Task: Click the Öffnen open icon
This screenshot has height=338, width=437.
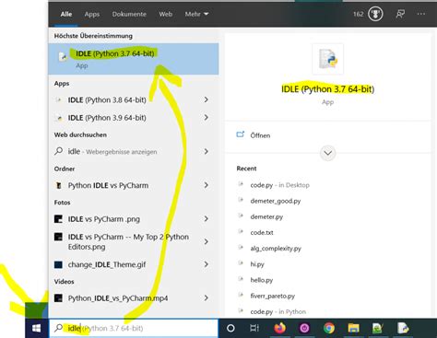Action: pyautogui.click(x=241, y=134)
